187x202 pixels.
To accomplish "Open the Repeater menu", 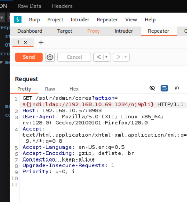I will coord(107,20).
